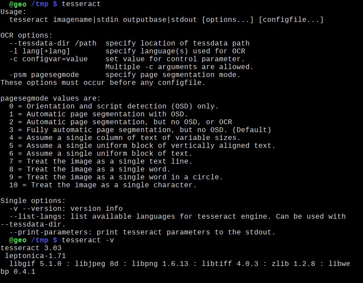The width and height of the screenshot is (363, 283).
Task: Click '1 = Automatic page segmentation with OSD.'
Action: pos(98,114)
